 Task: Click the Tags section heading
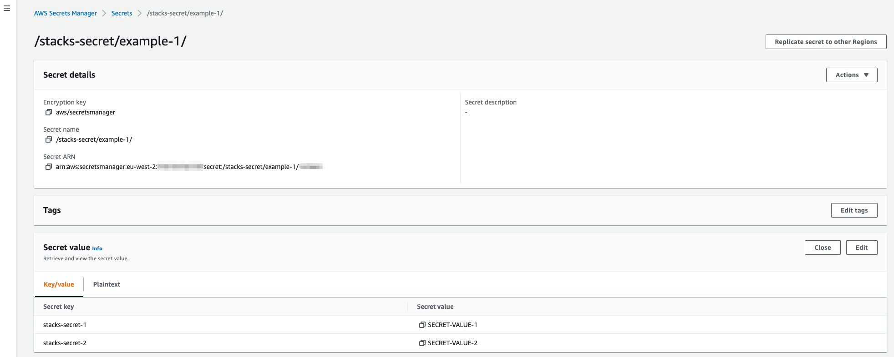tap(52, 210)
